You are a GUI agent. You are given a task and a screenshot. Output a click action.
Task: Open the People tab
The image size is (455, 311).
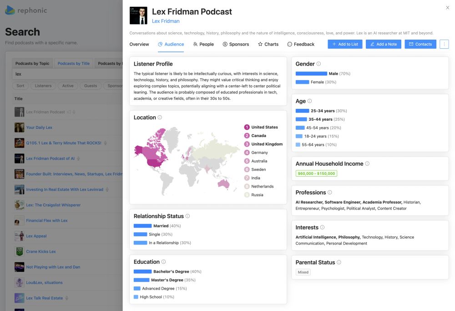click(203, 44)
